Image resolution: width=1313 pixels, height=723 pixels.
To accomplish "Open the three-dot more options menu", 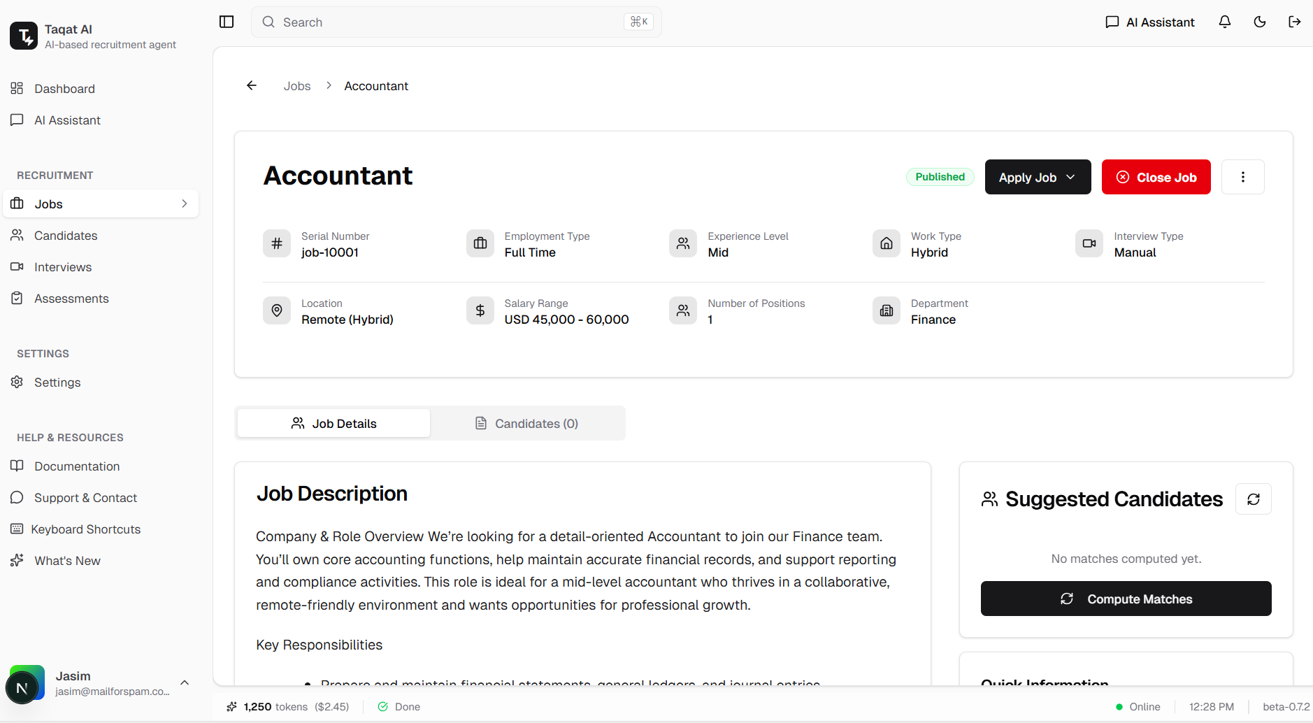I will point(1242,177).
